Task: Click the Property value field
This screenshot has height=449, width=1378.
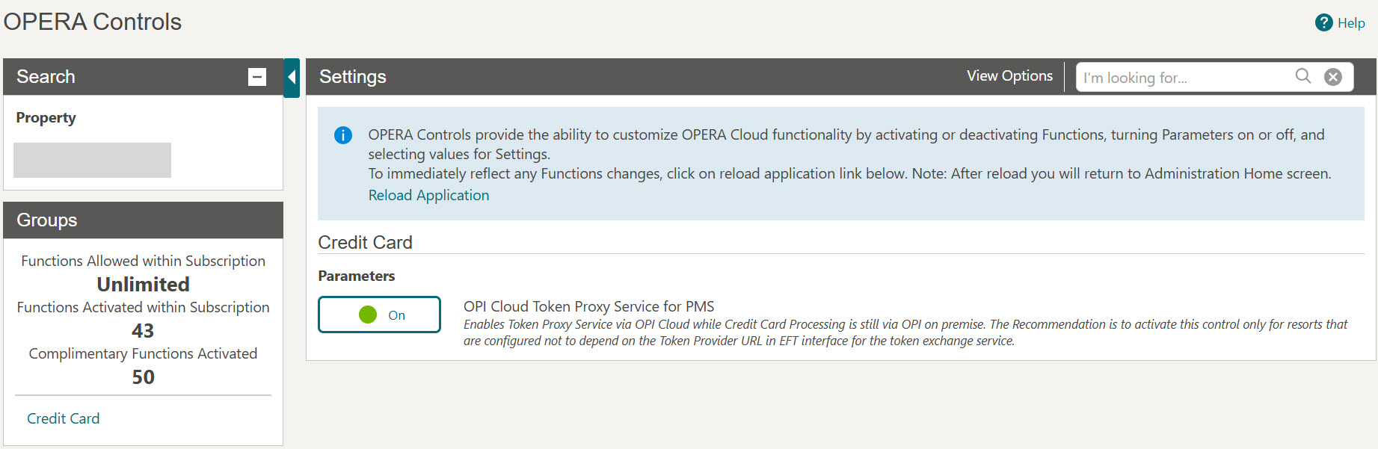Action: click(x=92, y=160)
